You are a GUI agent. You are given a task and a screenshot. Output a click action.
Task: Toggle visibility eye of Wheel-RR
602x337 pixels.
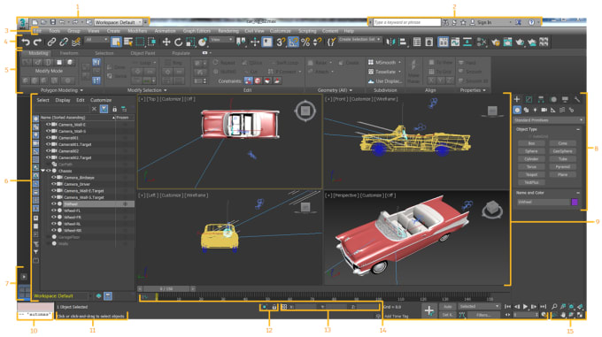[x=54, y=231]
